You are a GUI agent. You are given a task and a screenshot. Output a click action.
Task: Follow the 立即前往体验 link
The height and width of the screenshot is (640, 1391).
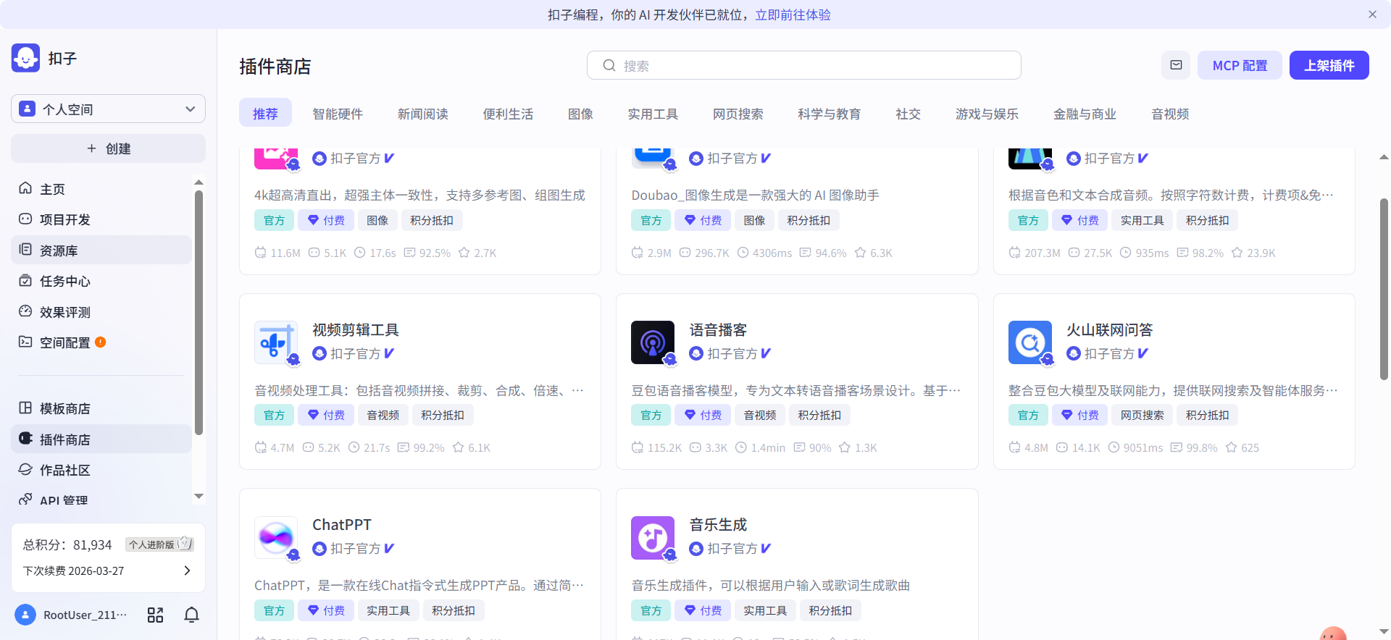pos(793,14)
